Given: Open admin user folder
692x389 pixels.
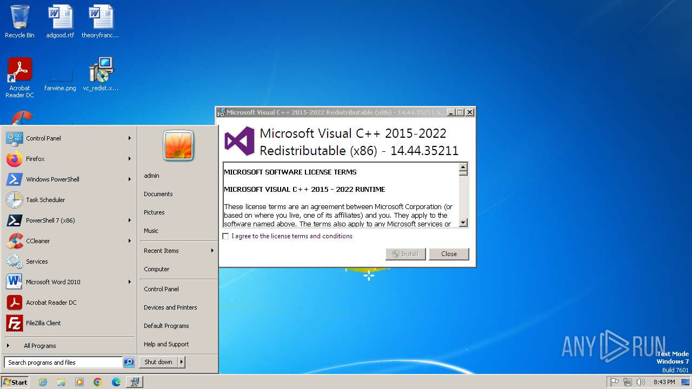Looking at the screenshot, I should pyautogui.click(x=178, y=176).
